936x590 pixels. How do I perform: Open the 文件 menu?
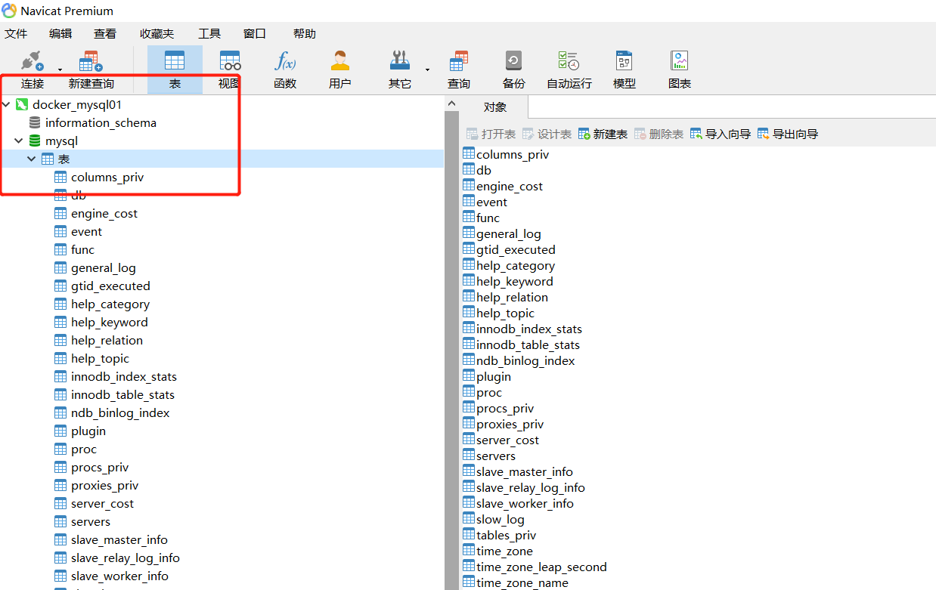(x=16, y=33)
